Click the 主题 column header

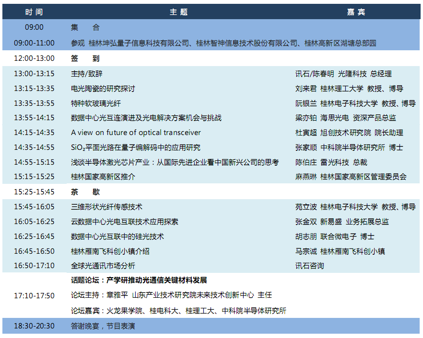click(178, 12)
